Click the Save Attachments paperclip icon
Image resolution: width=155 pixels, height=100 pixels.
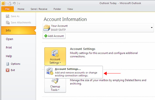(x=7, y=22)
